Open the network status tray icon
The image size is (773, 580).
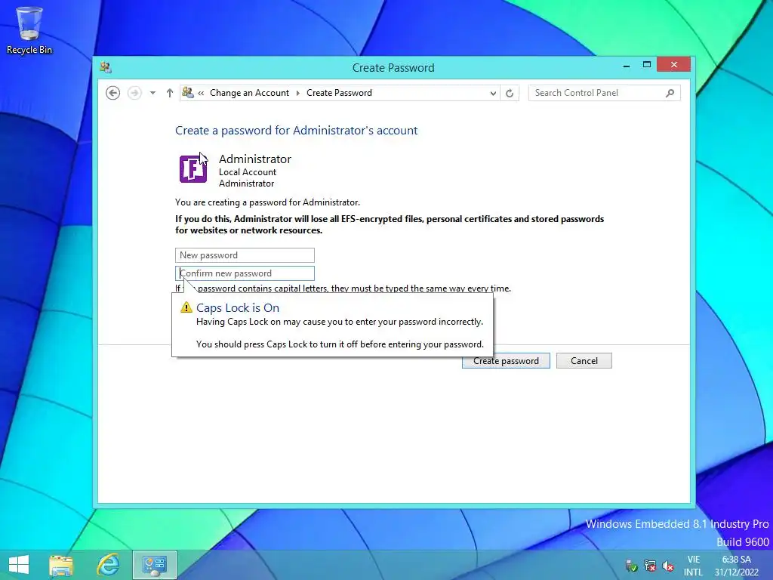click(650, 566)
